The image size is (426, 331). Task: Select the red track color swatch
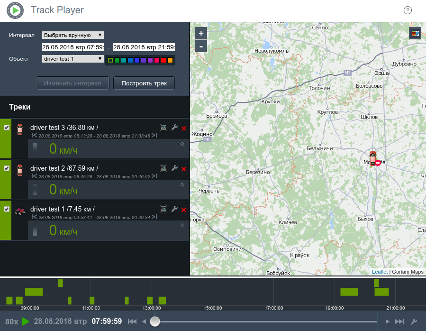tap(163, 60)
